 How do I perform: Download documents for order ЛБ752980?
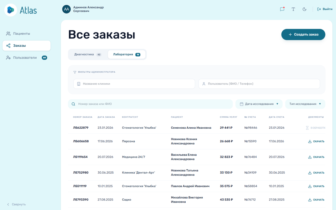[316, 173]
